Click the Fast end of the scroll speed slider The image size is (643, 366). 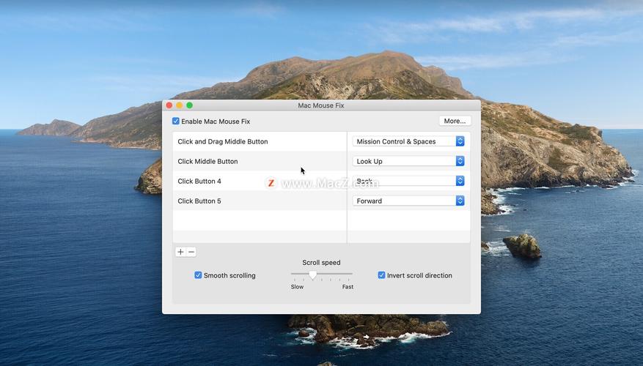[x=351, y=274]
